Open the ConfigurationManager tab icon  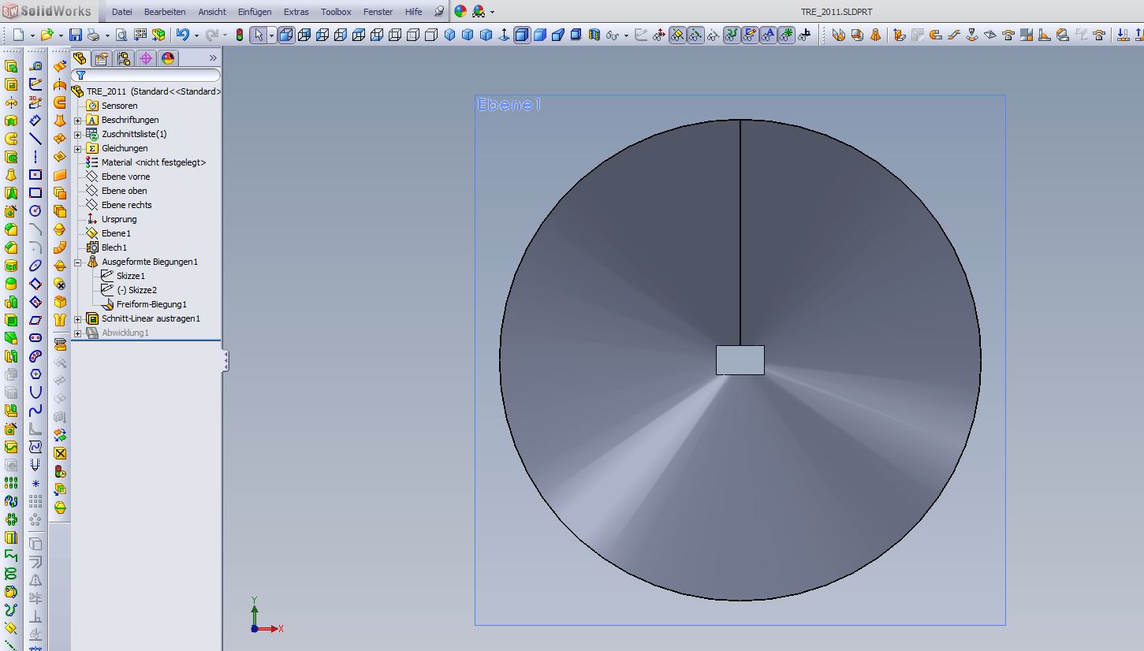tap(124, 58)
